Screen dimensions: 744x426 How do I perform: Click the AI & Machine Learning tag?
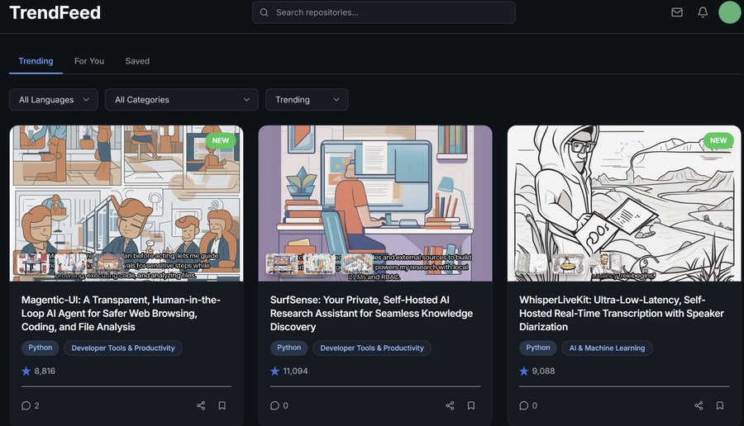(608, 348)
